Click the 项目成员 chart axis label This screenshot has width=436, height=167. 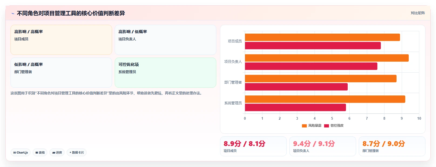pos(235,41)
